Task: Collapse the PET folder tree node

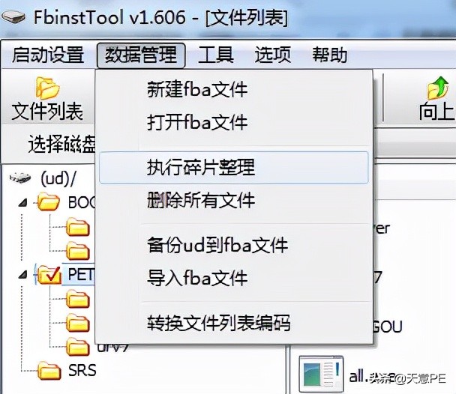Action: pos(22,274)
